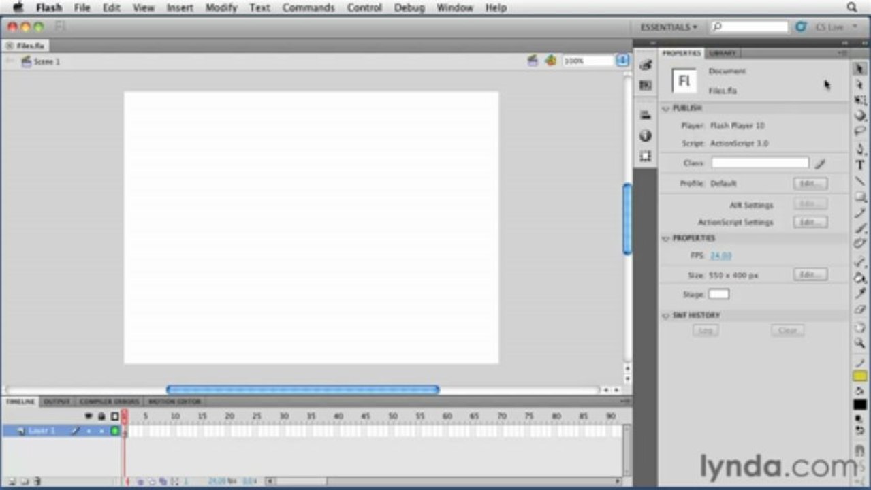Select the Brush tool

coord(860,228)
